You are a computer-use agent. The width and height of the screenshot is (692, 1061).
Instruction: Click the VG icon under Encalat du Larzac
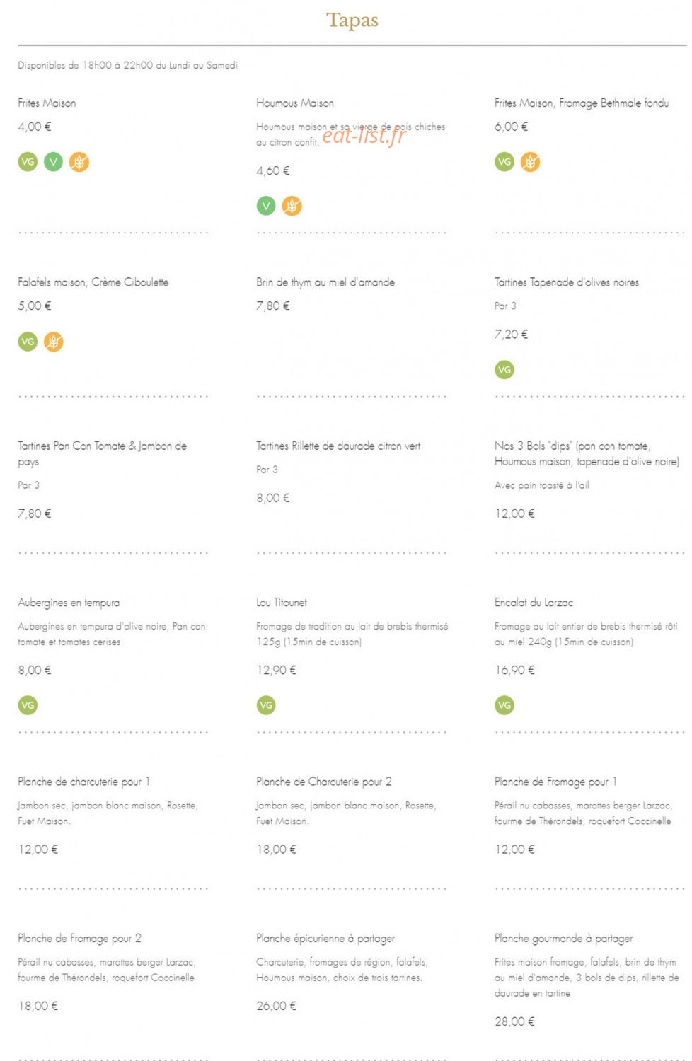pyautogui.click(x=504, y=705)
